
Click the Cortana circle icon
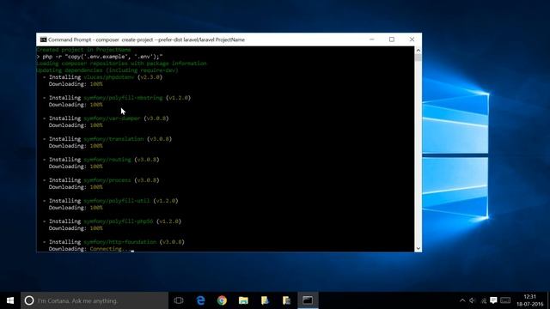pos(29,300)
